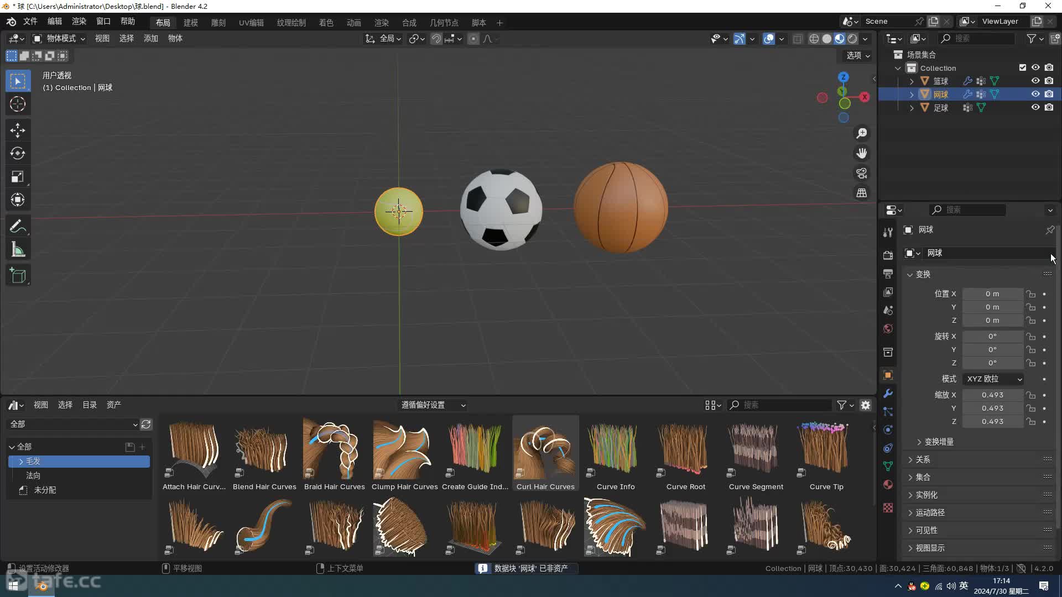This screenshot has height=597, width=1062.
Task: Click viewport gizmo red X axis
Action: tap(865, 97)
